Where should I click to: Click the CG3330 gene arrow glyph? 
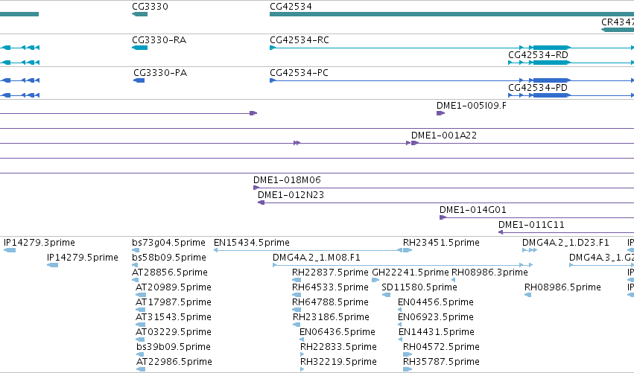tap(139, 15)
